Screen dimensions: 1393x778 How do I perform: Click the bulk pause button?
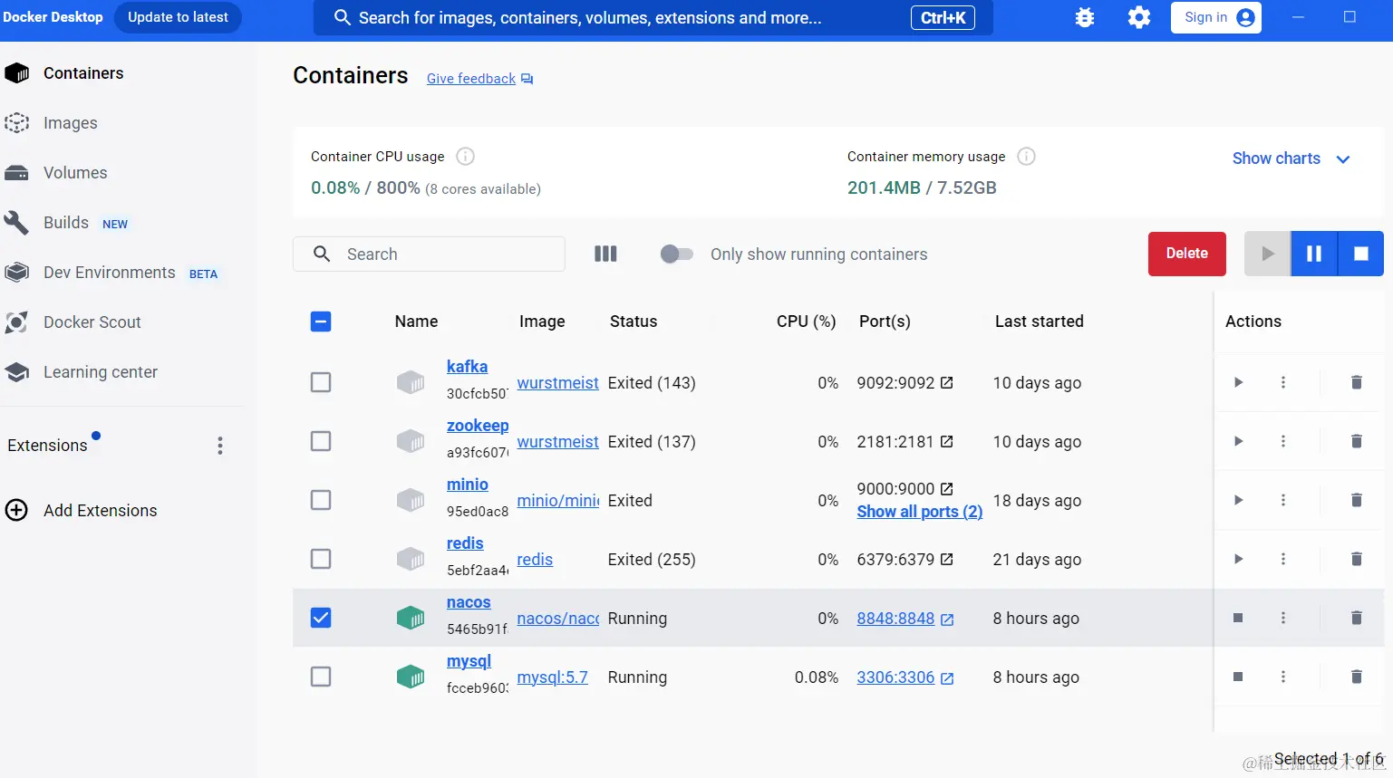coord(1314,254)
